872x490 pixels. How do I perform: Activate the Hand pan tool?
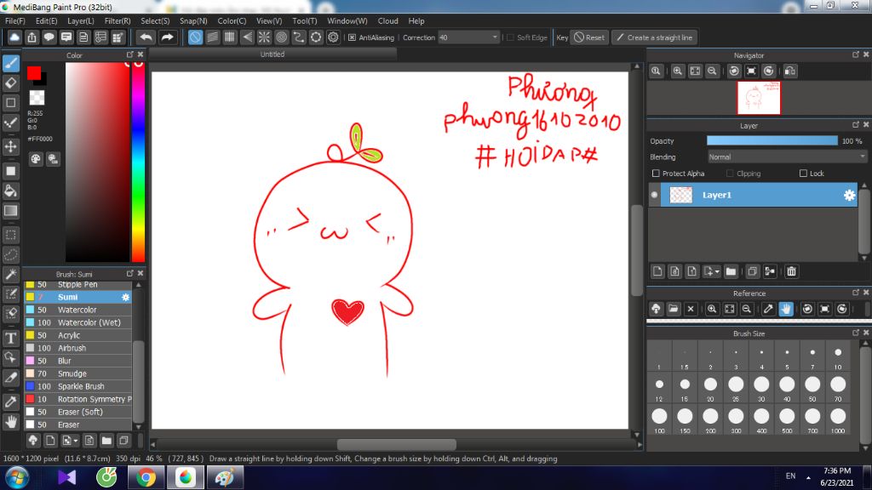click(x=10, y=422)
